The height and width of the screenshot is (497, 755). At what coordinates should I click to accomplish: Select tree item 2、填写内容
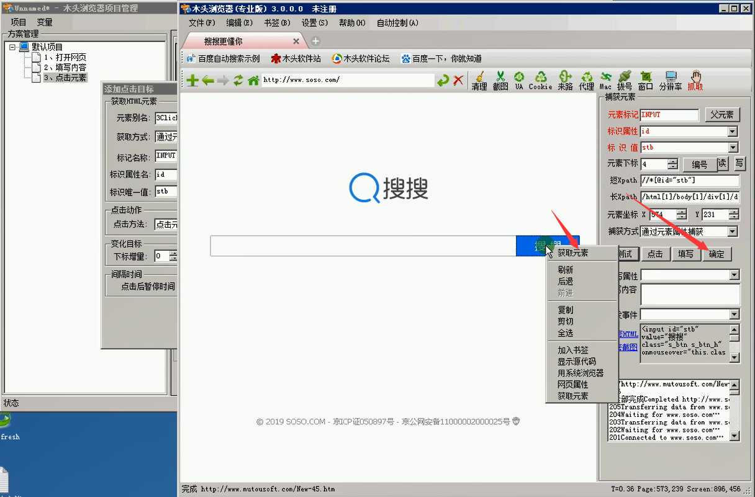click(x=65, y=67)
